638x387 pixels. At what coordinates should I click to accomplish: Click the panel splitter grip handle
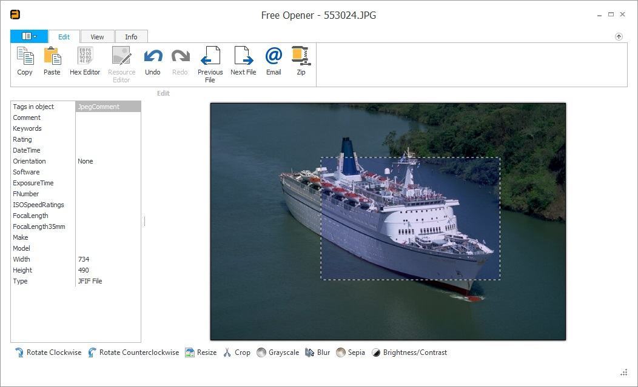[x=144, y=221]
